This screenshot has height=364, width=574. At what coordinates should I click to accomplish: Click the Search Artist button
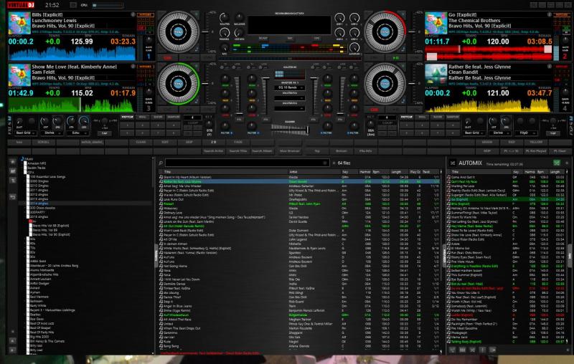tap(214, 151)
